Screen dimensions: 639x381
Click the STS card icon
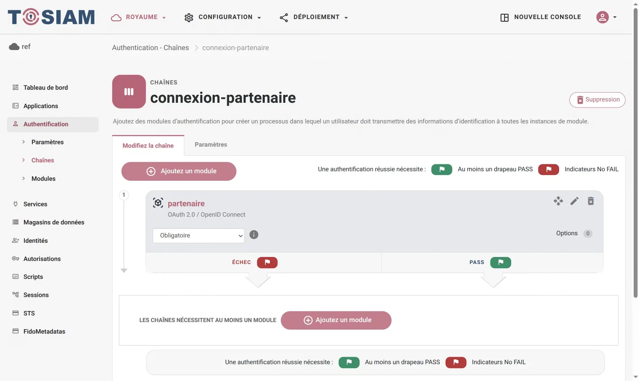point(16,313)
